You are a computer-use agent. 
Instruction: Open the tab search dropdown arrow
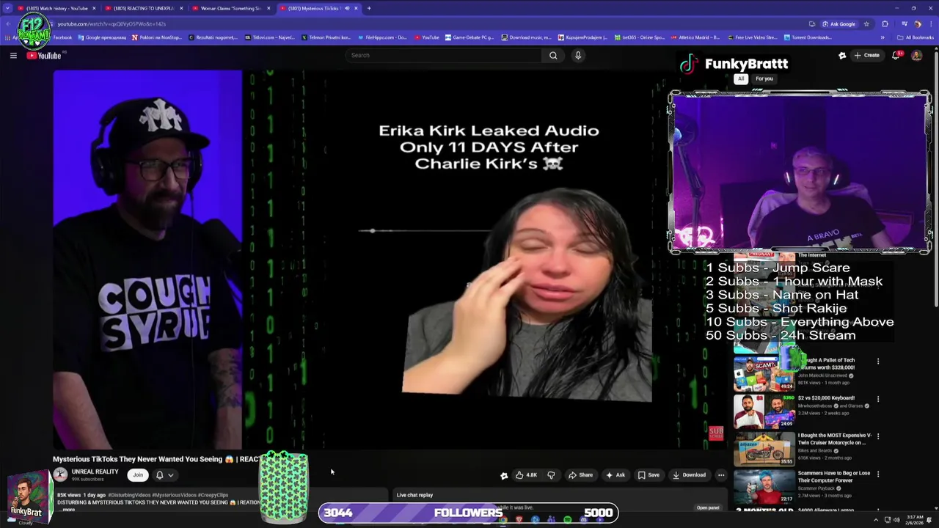(x=8, y=8)
